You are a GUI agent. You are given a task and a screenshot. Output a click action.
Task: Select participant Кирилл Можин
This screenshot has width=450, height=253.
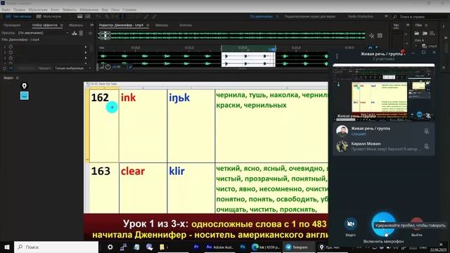pos(384,146)
